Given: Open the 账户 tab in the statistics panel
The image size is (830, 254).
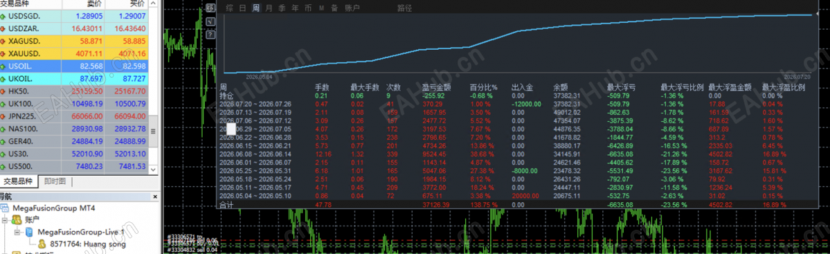Looking at the screenshot, I should (352, 8).
